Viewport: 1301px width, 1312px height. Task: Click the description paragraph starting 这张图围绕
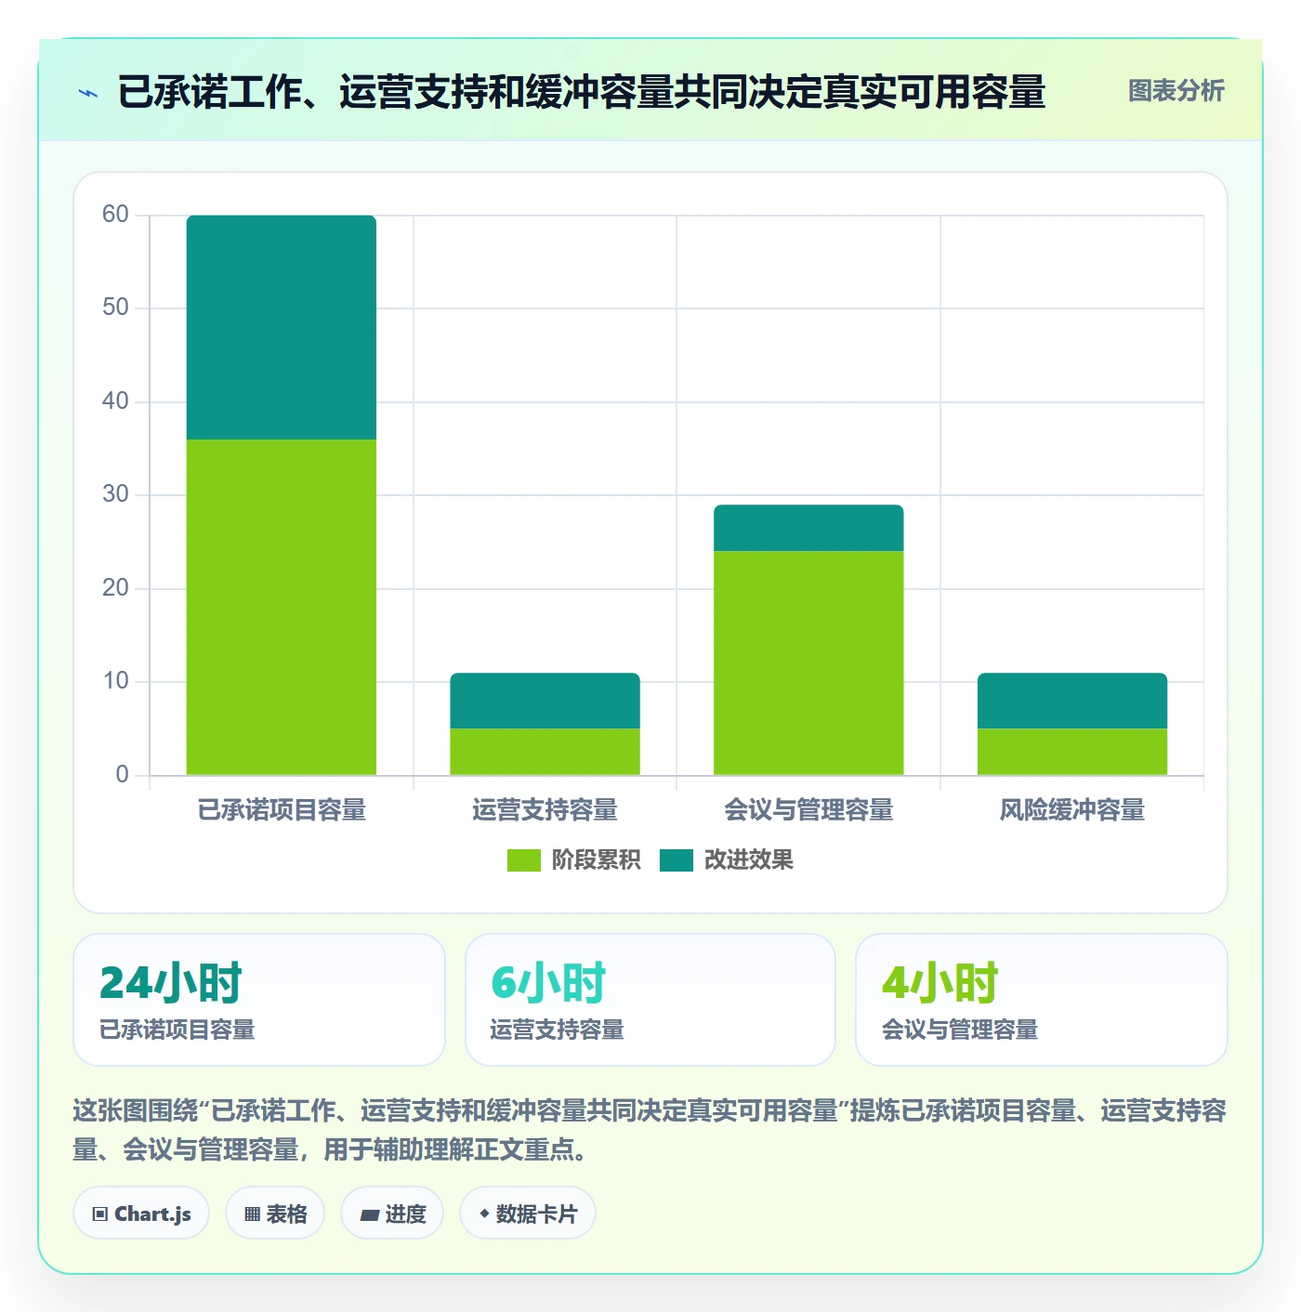tap(650, 1130)
